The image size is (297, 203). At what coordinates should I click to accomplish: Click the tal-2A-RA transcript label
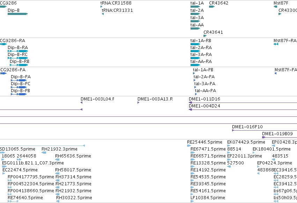tap(201, 48)
